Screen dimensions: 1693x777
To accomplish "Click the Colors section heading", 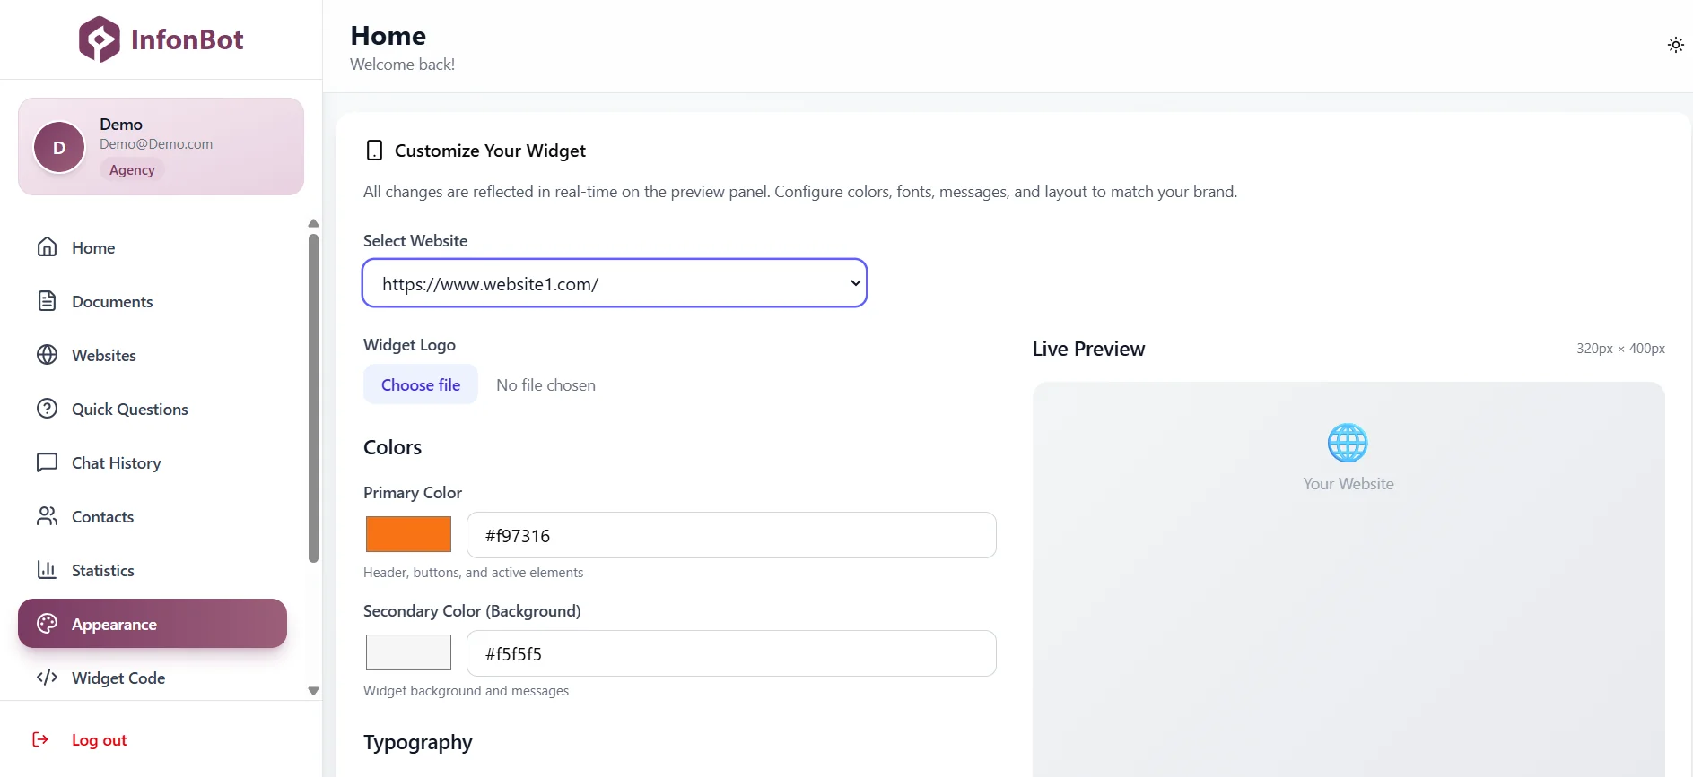I will click(392, 447).
